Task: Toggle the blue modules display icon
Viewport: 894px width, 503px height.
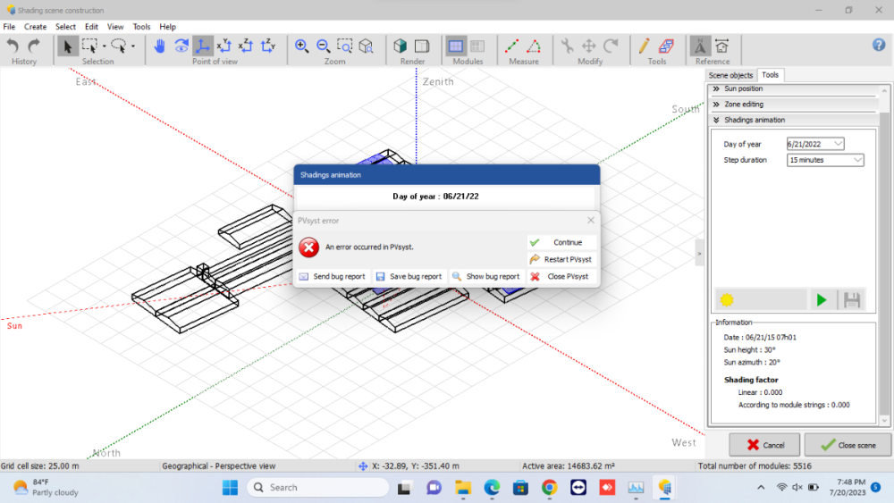Action: pyautogui.click(x=456, y=46)
